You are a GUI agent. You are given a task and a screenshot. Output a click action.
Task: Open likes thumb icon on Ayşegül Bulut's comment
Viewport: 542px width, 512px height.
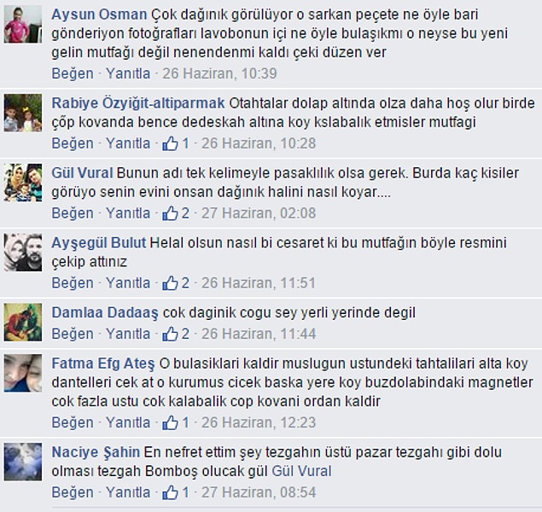[x=170, y=283]
